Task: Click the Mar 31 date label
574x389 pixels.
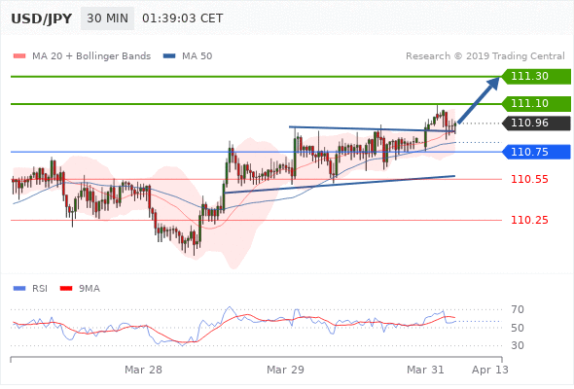Action: (425, 370)
